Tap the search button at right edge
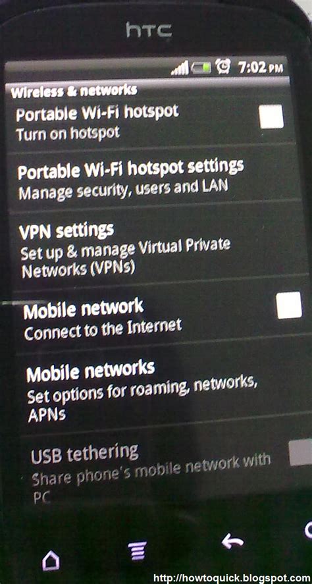The image size is (312, 584). point(308,530)
